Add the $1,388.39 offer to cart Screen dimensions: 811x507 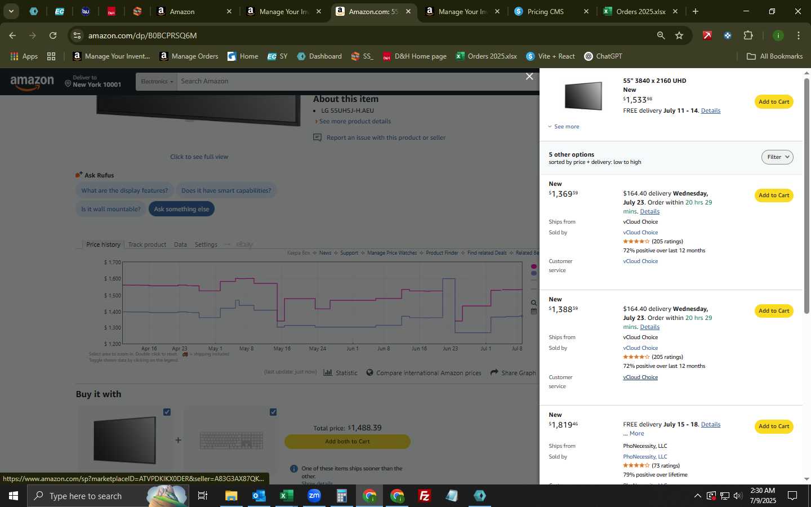[x=774, y=311]
